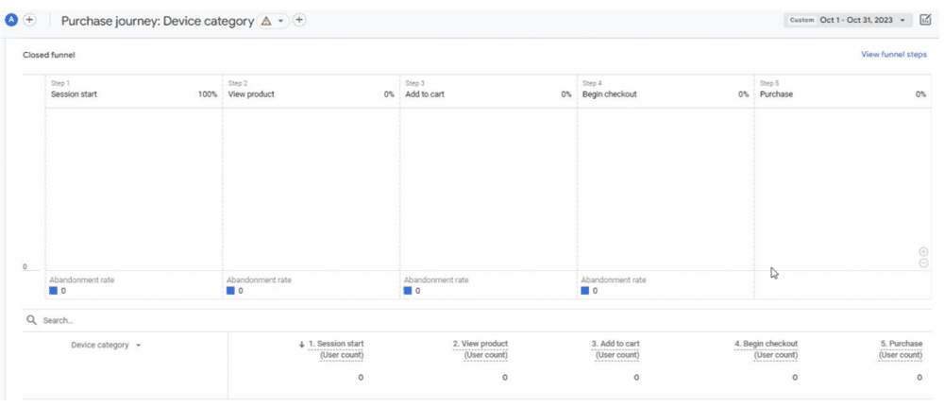
Task: Click the blue 'A' comparison badge
Action: (x=10, y=20)
